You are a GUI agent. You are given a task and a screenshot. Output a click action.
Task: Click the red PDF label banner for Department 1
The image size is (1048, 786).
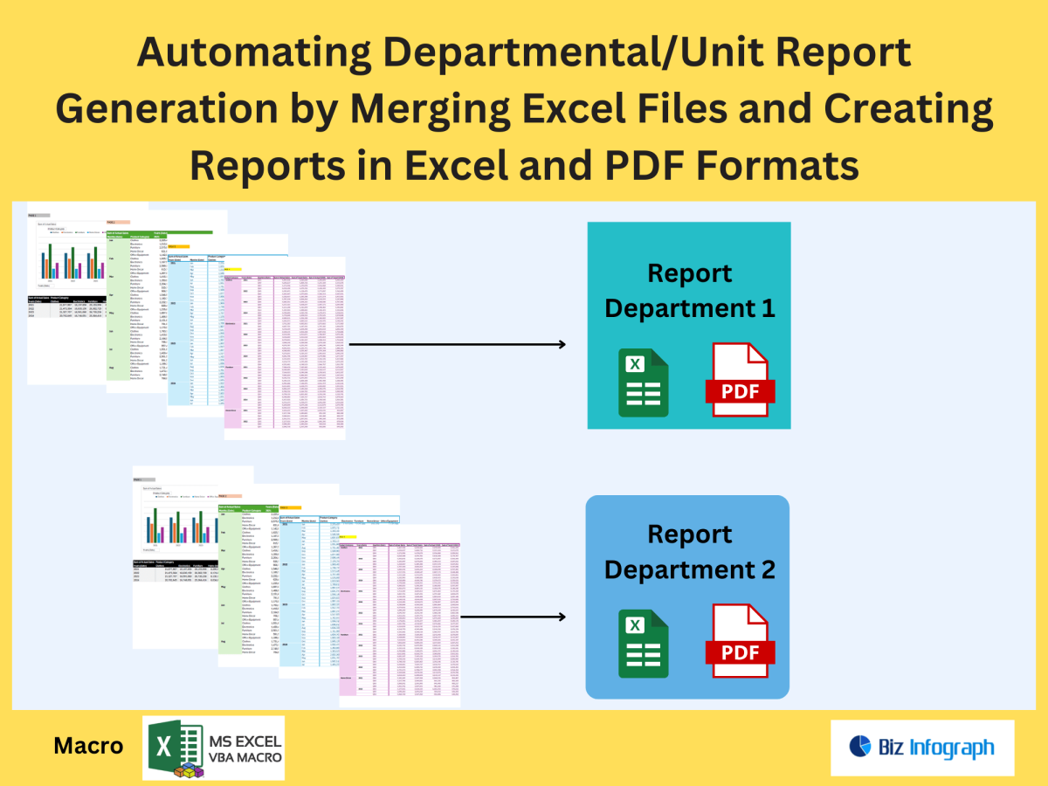740,392
